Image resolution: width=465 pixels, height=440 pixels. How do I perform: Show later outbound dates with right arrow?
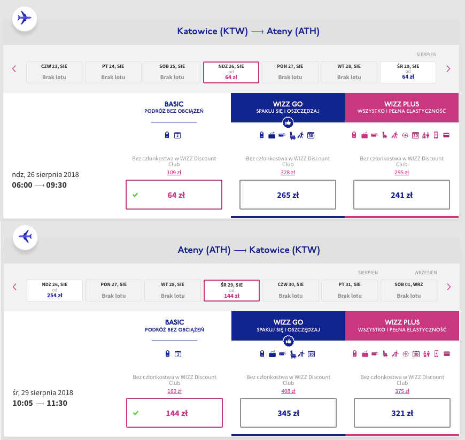pos(448,69)
